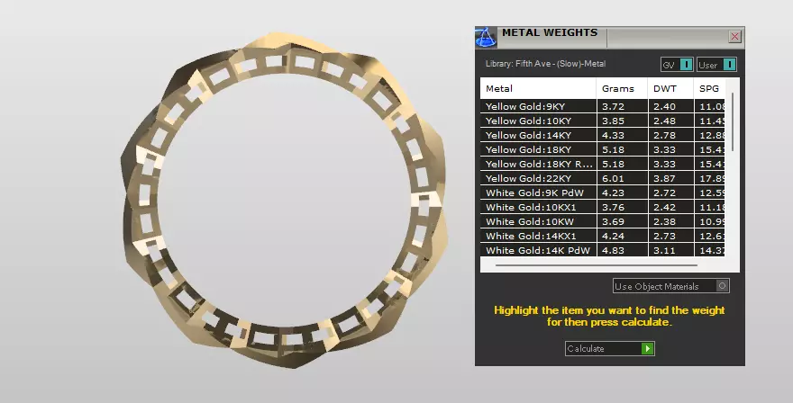Click the SPG column header
The width and height of the screenshot is (793, 403).
(x=709, y=88)
